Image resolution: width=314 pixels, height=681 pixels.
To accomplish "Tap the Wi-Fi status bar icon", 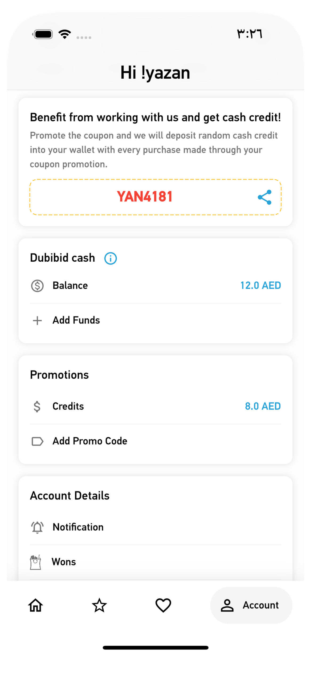I will click(x=64, y=34).
